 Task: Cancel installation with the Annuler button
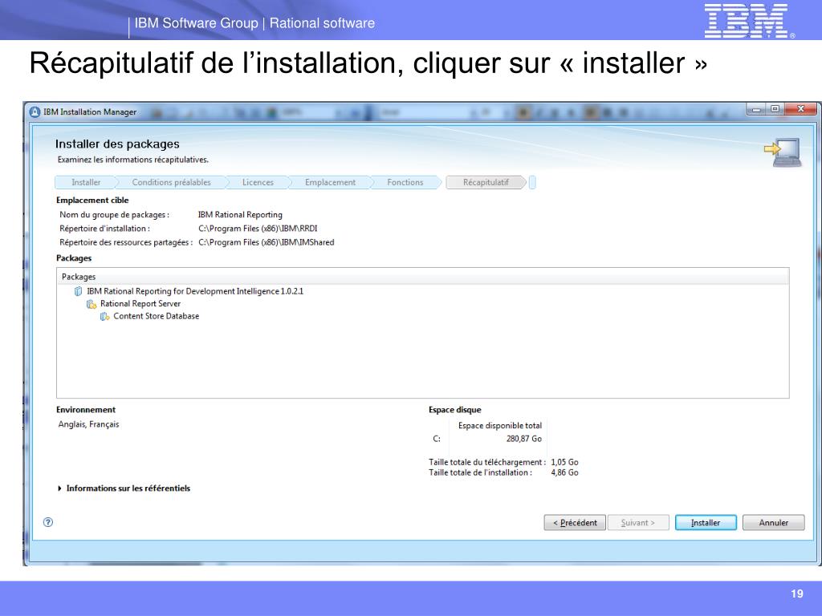773,522
